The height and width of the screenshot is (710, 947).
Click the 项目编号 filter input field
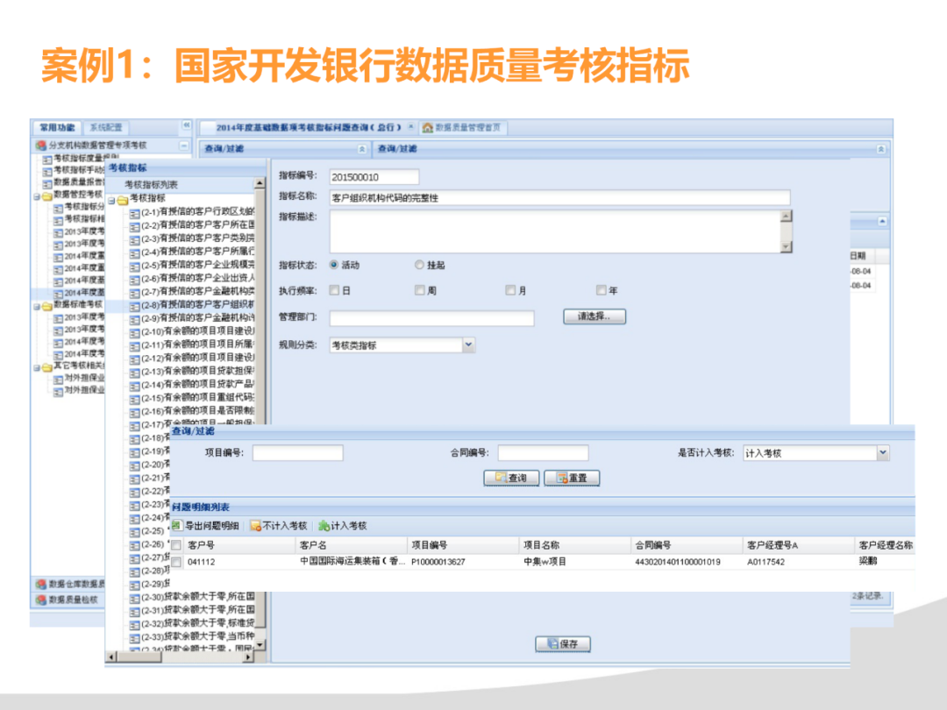pyautogui.click(x=298, y=453)
